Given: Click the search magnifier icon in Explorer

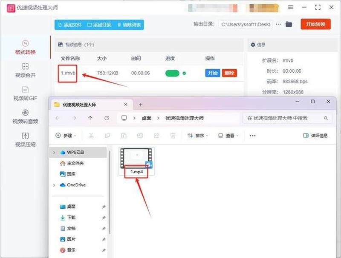Looking at the screenshot, I should tap(326, 118).
